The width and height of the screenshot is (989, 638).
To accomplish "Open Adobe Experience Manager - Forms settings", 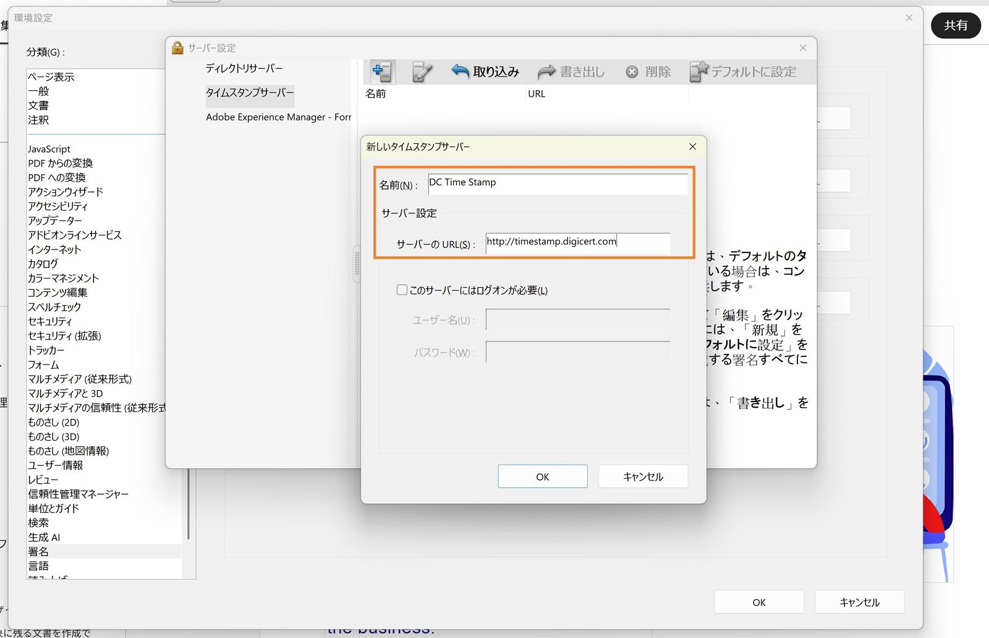I will point(278,117).
